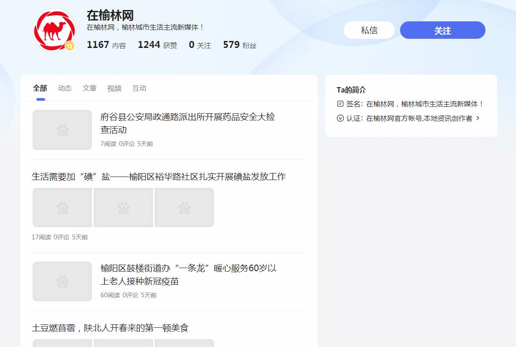Click the 在榆林网 profile name heading
Screen dimensions: 516x347
pyautogui.click(x=110, y=15)
